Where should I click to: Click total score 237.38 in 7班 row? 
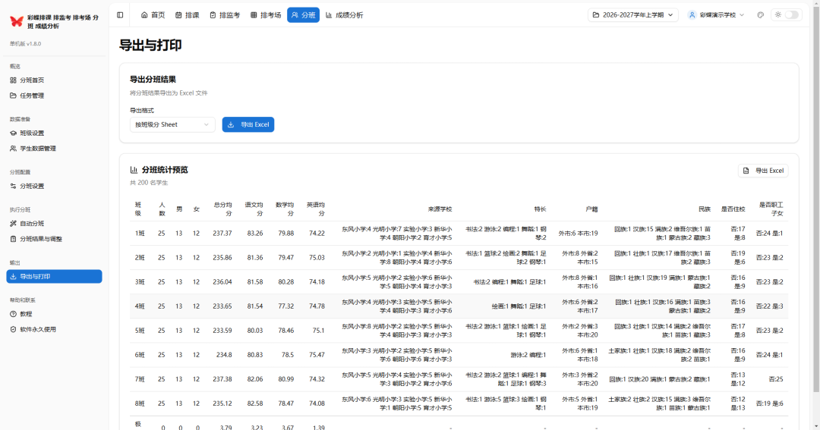point(222,379)
